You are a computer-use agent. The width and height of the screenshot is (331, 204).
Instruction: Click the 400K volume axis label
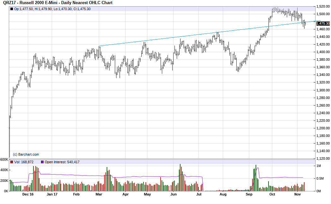(x=4, y=170)
